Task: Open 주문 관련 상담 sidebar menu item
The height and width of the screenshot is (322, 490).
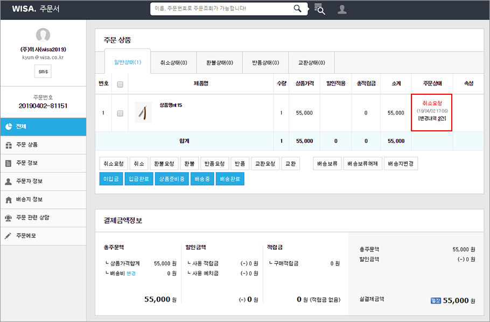Action: tap(43, 218)
